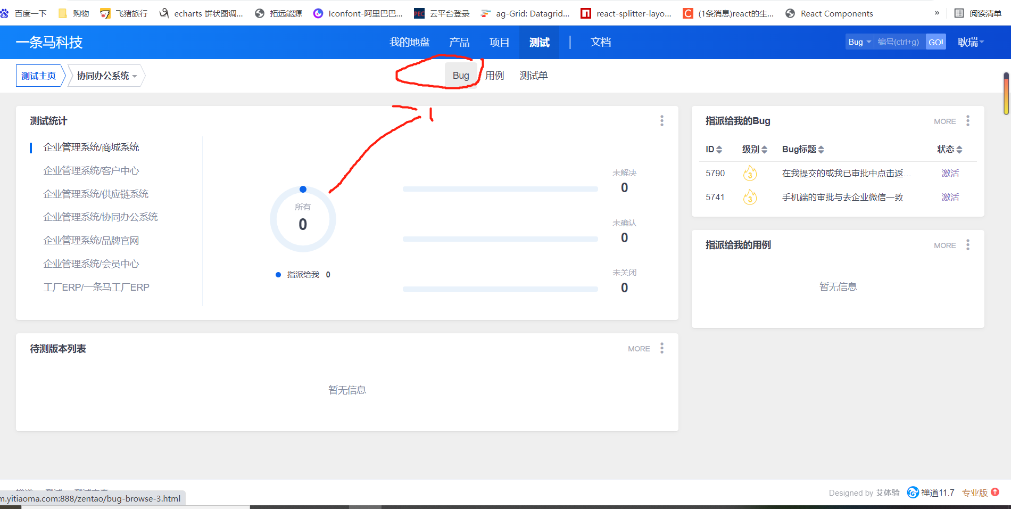Open the 阅读清单 reading list
1011x509 pixels.
(x=978, y=13)
